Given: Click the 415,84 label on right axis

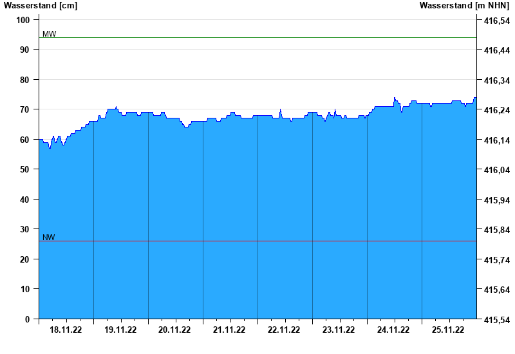Looking at the screenshot, I should 497,230.
